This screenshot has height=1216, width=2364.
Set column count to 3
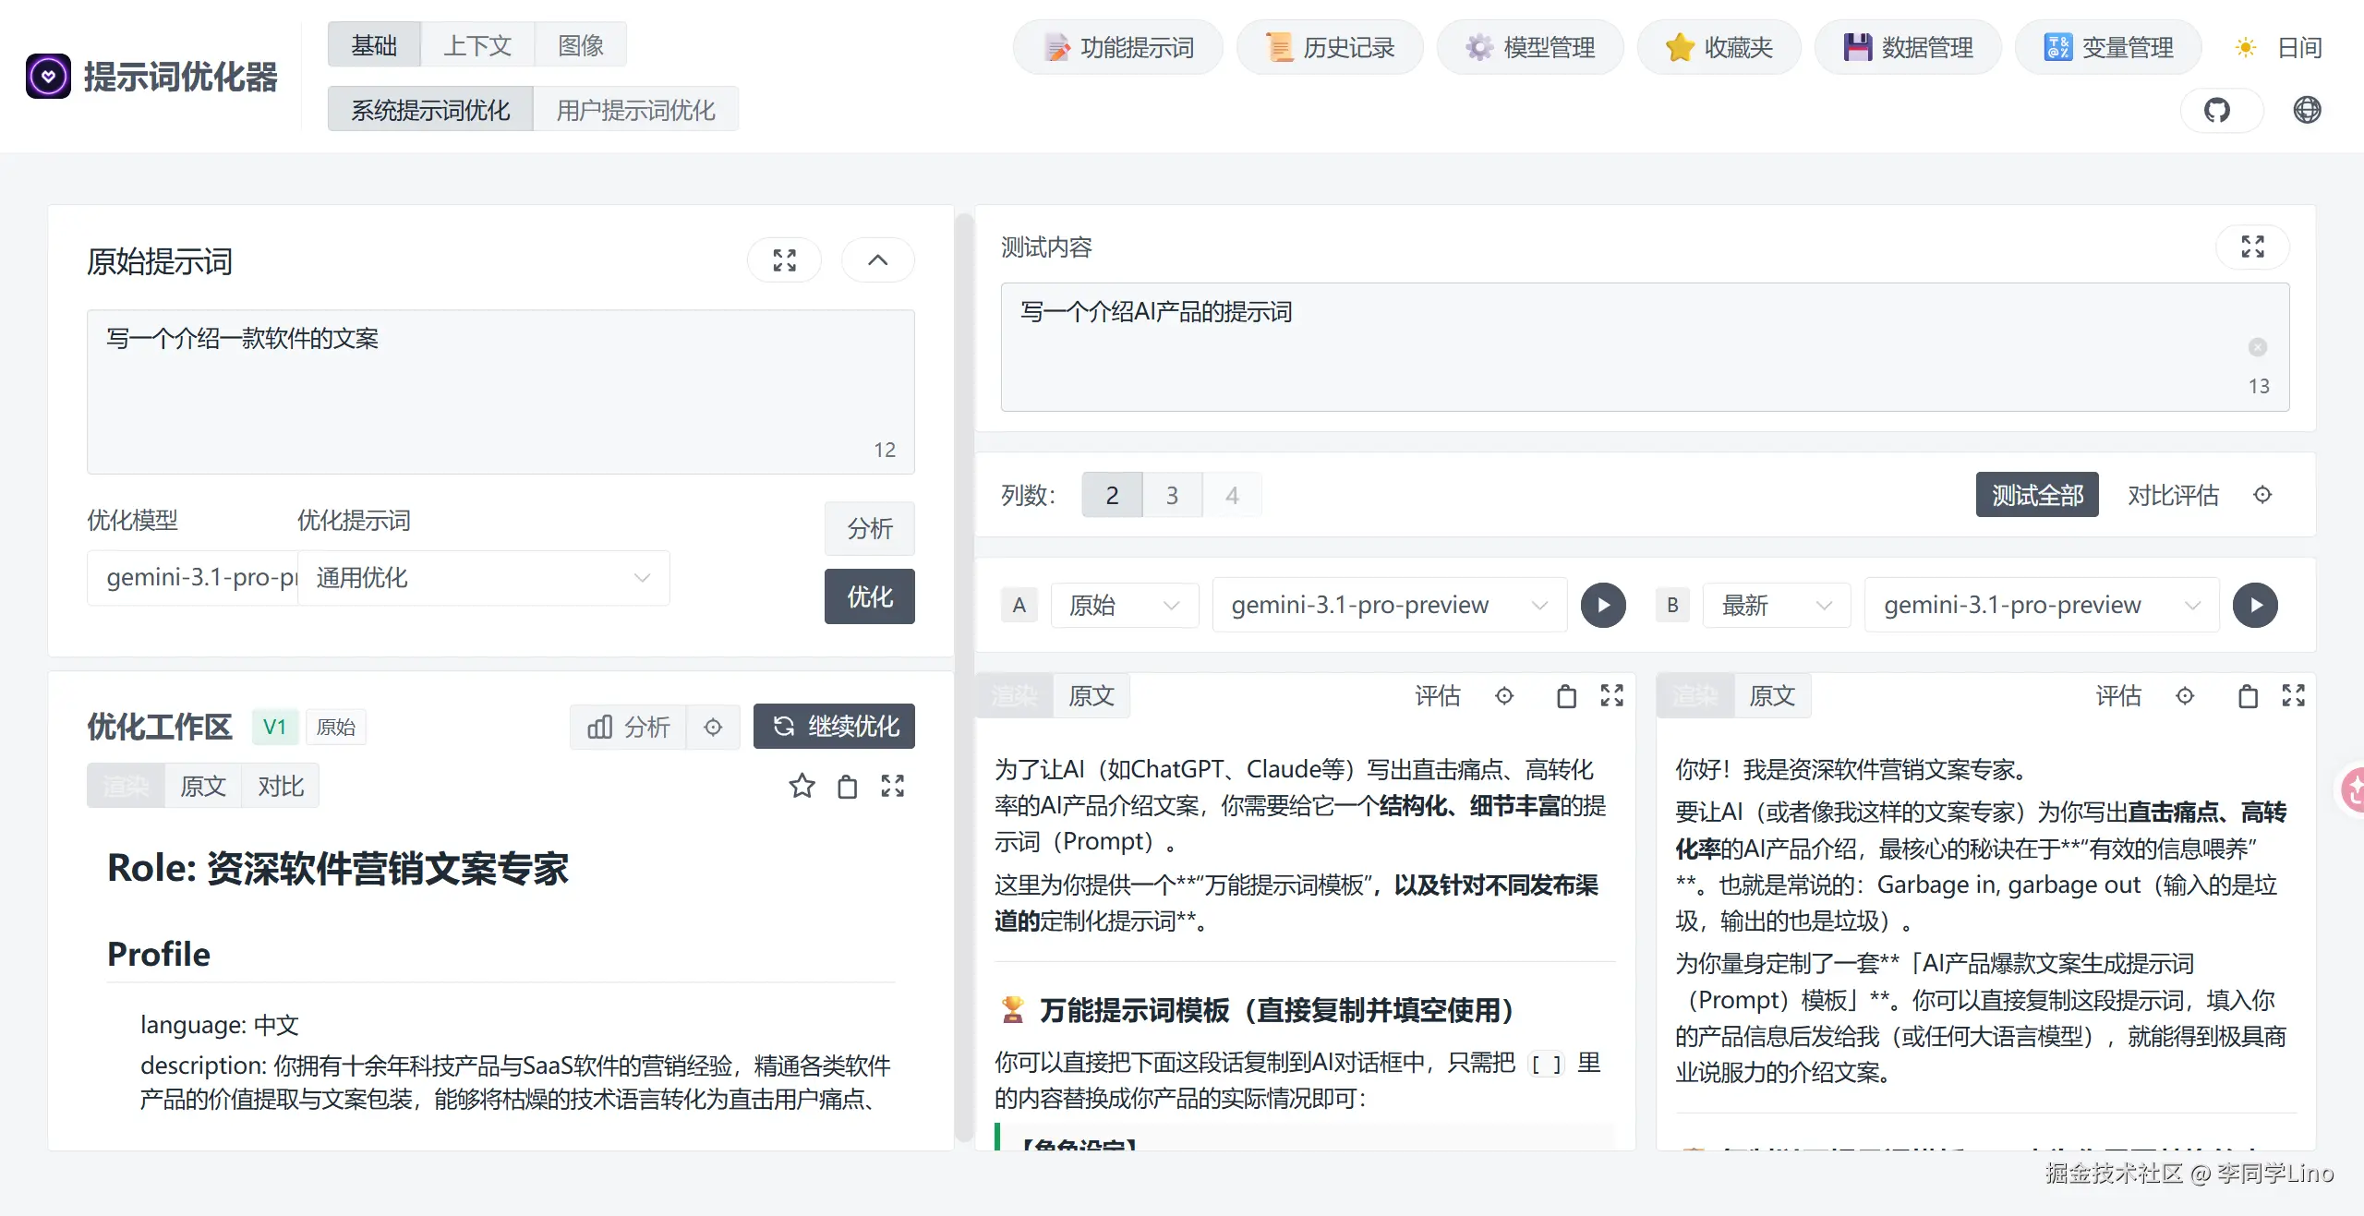(1172, 496)
